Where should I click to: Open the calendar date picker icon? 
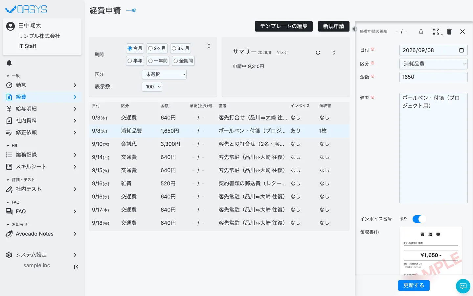point(462,50)
